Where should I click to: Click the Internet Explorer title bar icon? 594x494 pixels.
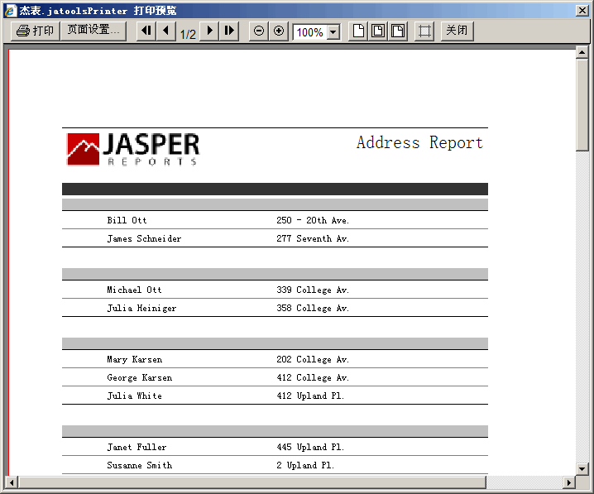coord(10,11)
